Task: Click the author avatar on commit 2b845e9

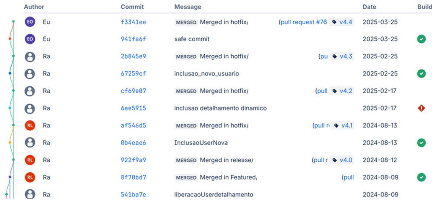Action: [x=30, y=56]
